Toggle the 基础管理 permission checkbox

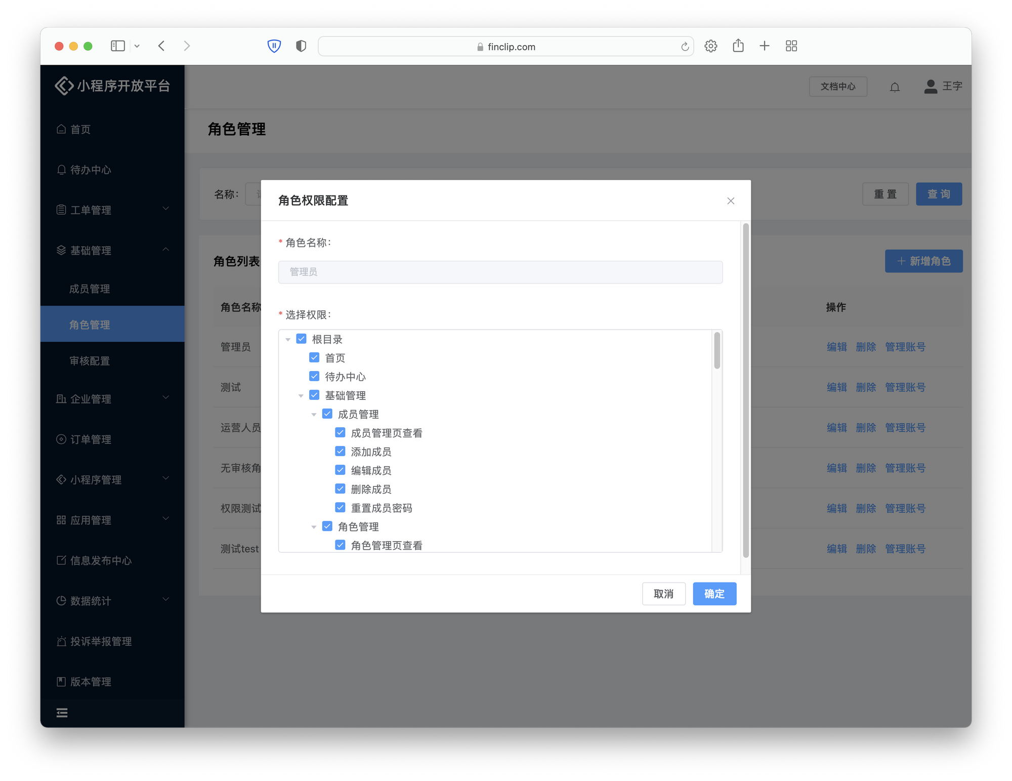click(x=314, y=395)
